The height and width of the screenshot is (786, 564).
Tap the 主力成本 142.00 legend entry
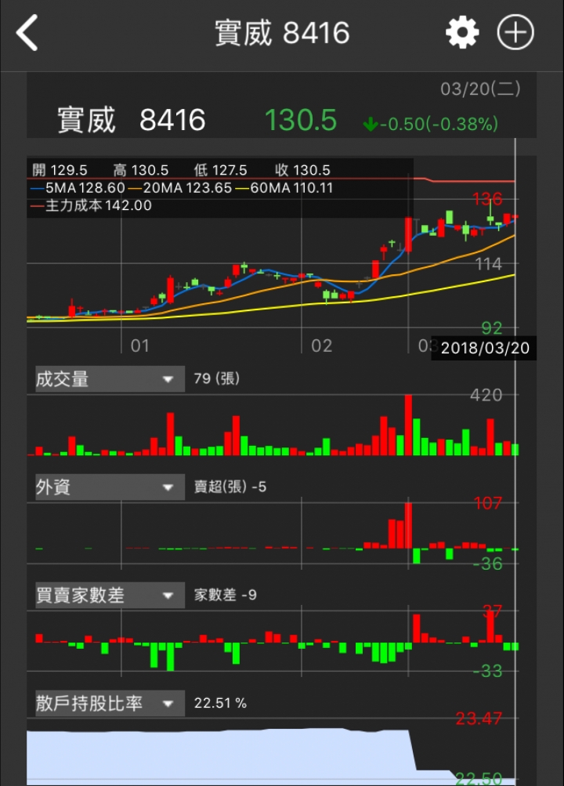point(91,205)
